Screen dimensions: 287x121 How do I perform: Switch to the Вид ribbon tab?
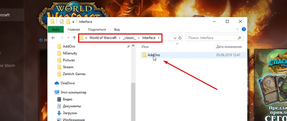tap(117, 30)
